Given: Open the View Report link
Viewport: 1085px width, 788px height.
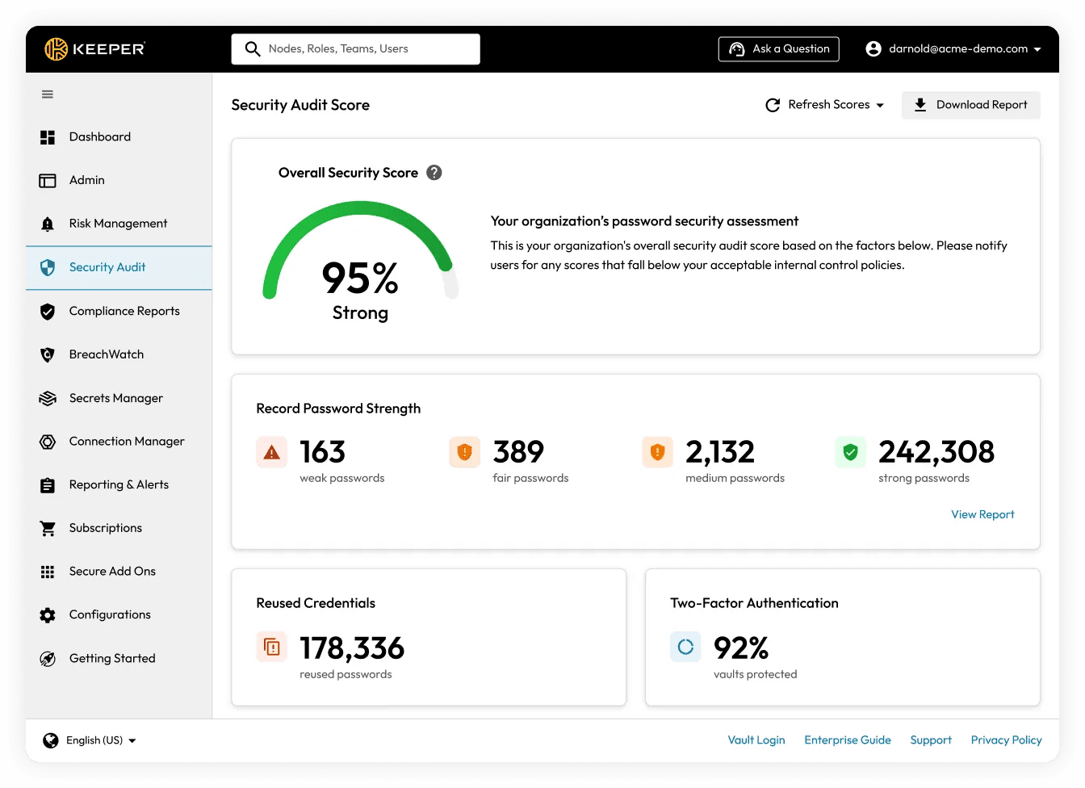Looking at the screenshot, I should pyautogui.click(x=982, y=514).
